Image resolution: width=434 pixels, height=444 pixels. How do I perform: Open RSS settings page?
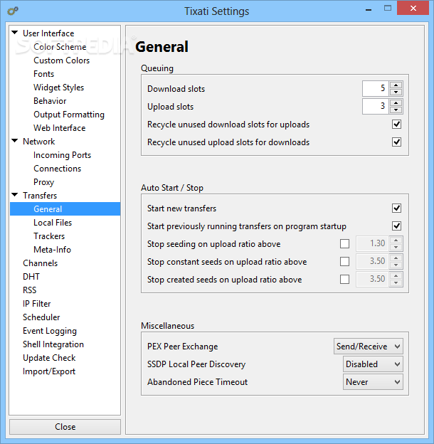point(29,290)
